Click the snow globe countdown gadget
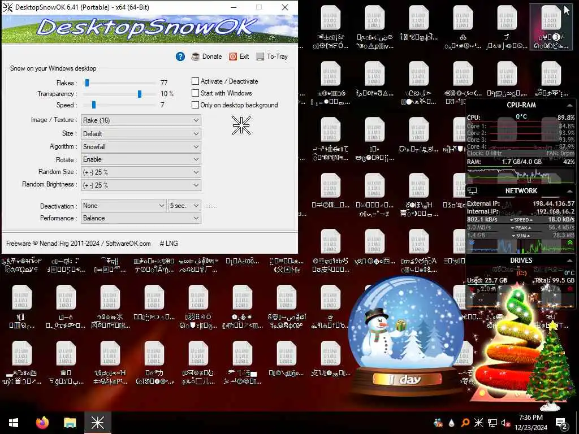This screenshot has width=579, height=434. pyautogui.click(x=405, y=335)
